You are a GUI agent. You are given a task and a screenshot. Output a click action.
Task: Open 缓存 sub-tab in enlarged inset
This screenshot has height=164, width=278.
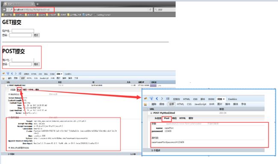(191, 118)
